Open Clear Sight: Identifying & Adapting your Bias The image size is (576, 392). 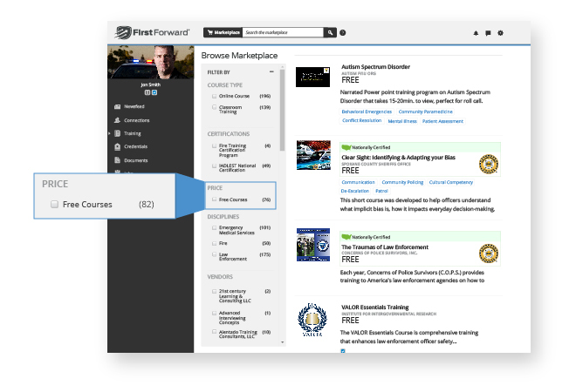398,158
